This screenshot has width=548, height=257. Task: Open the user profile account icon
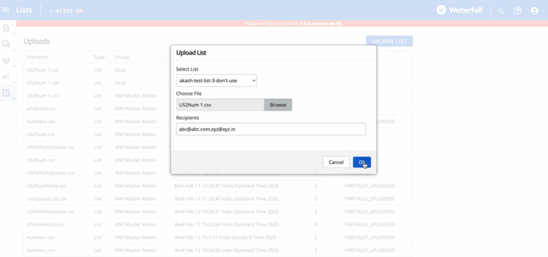pos(534,11)
